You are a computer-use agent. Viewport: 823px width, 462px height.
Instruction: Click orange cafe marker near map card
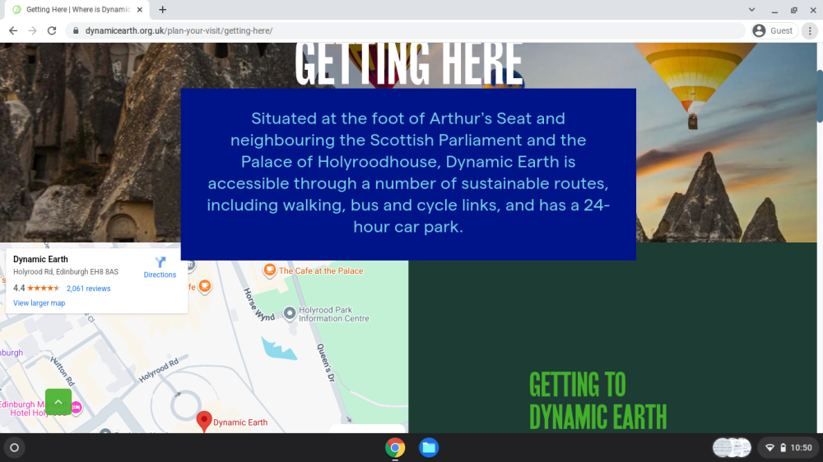click(205, 286)
